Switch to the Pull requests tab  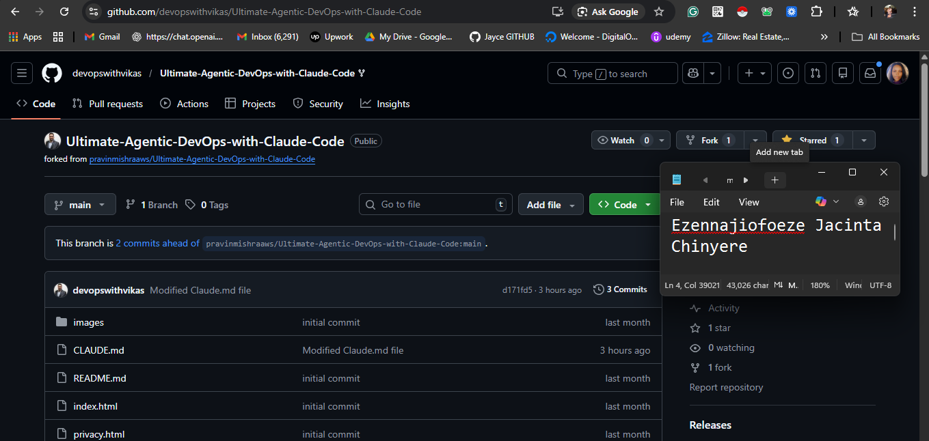click(x=107, y=104)
